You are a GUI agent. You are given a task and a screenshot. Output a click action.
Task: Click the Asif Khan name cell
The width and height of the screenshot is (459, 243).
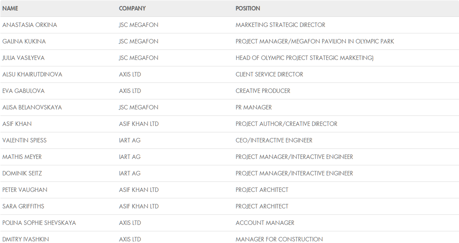point(17,124)
